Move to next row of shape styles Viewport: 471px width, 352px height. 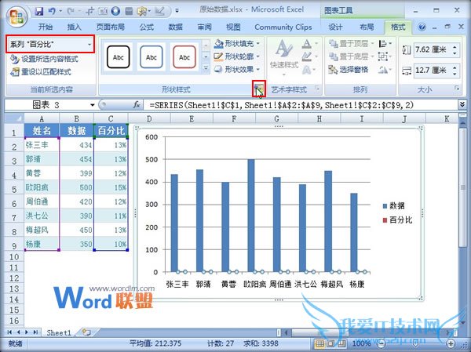click(x=206, y=56)
